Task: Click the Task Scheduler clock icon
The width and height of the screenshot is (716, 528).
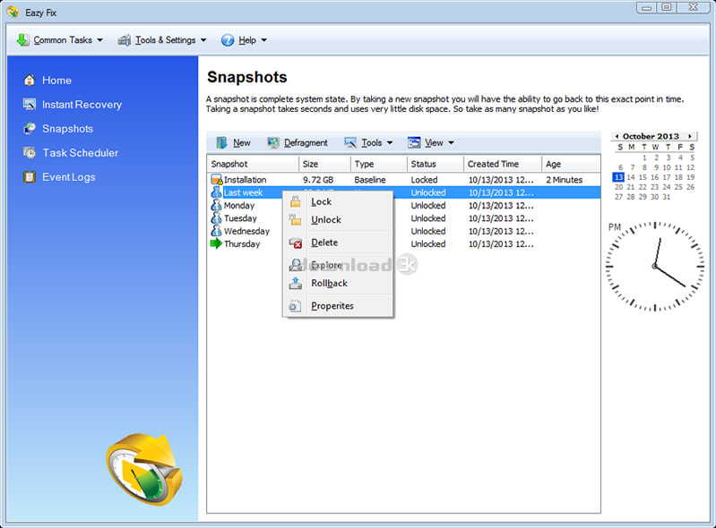Action: pyautogui.click(x=30, y=153)
